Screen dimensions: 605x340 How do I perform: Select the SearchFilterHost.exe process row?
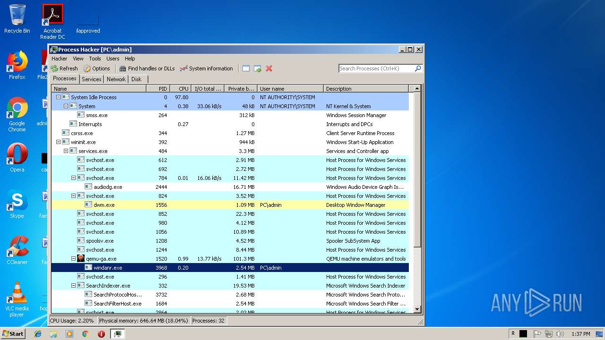(230, 304)
